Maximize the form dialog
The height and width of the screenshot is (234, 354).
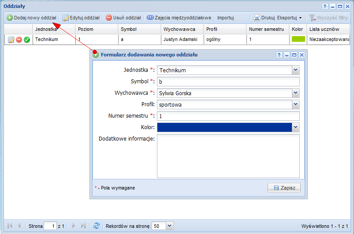tap(294, 55)
